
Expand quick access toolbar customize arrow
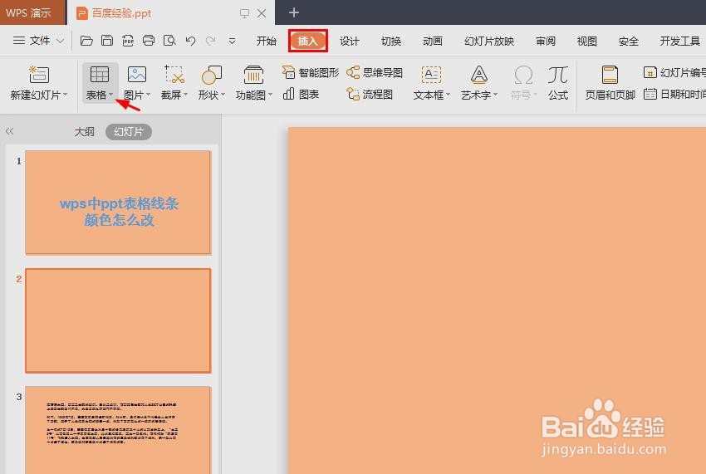(x=232, y=41)
